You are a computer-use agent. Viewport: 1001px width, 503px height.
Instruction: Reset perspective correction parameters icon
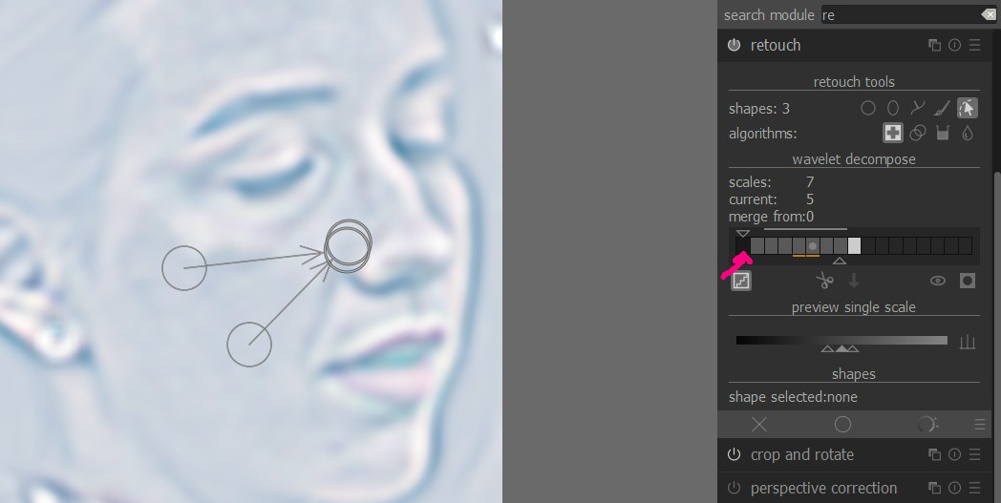pos(954,489)
